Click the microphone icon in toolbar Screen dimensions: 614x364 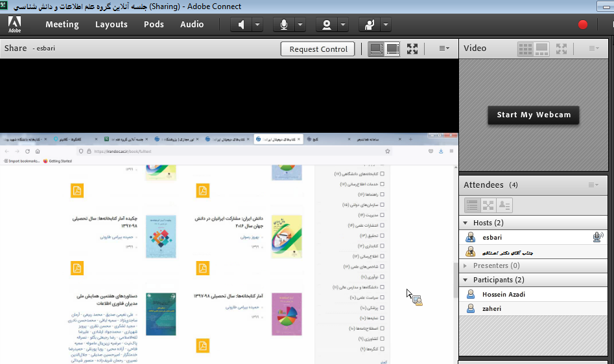tap(283, 25)
